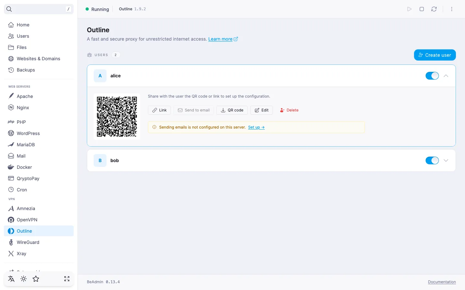Go to Users section
This screenshot has width=465, height=290.
(x=39, y=36)
